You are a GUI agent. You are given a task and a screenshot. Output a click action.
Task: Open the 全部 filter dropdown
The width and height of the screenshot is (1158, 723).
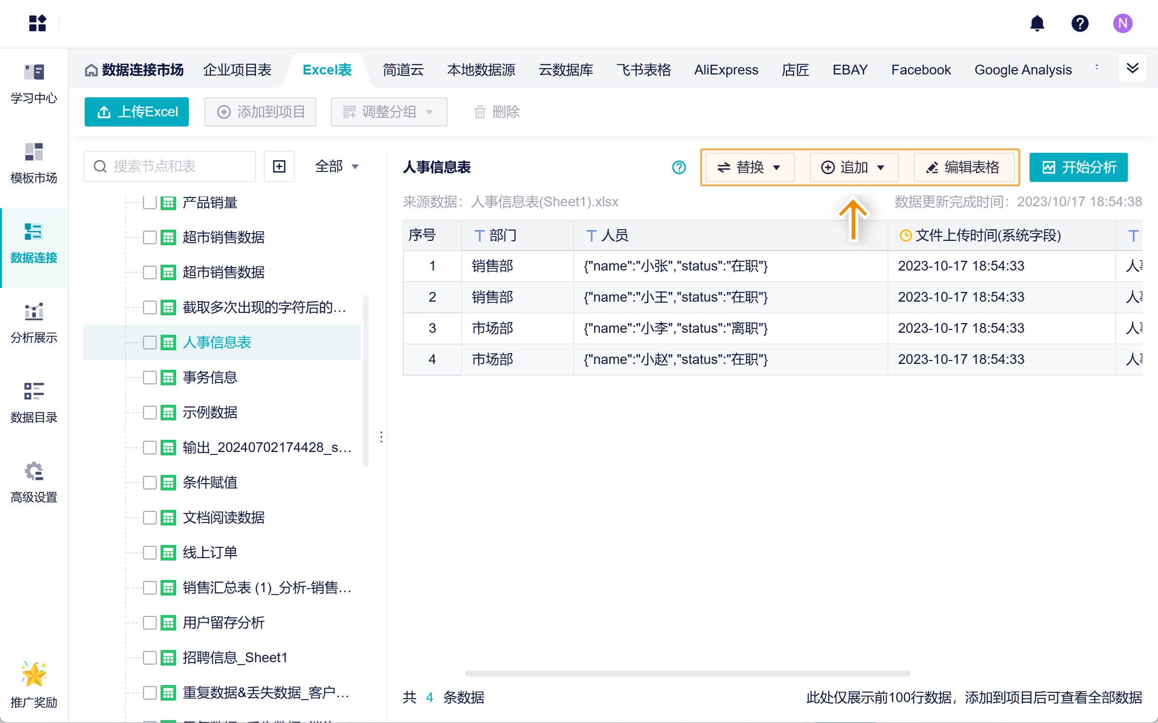click(337, 166)
